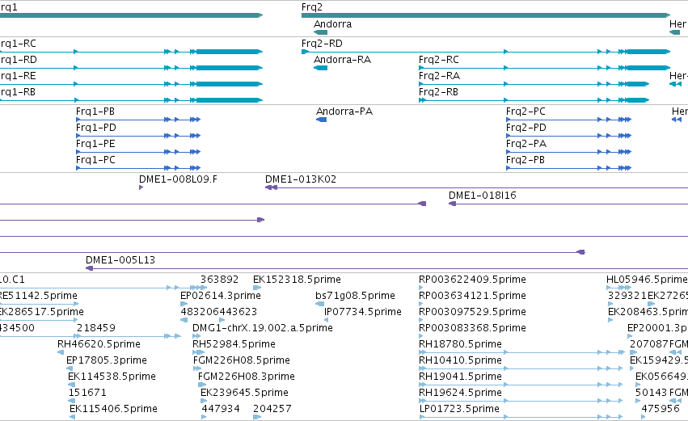Pick the Frq1-PB protein track

pyautogui.click(x=138, y=120)
